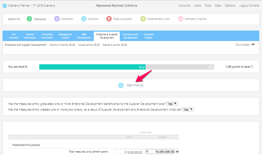Switch to General Information tab

click(x=30, y=36)
